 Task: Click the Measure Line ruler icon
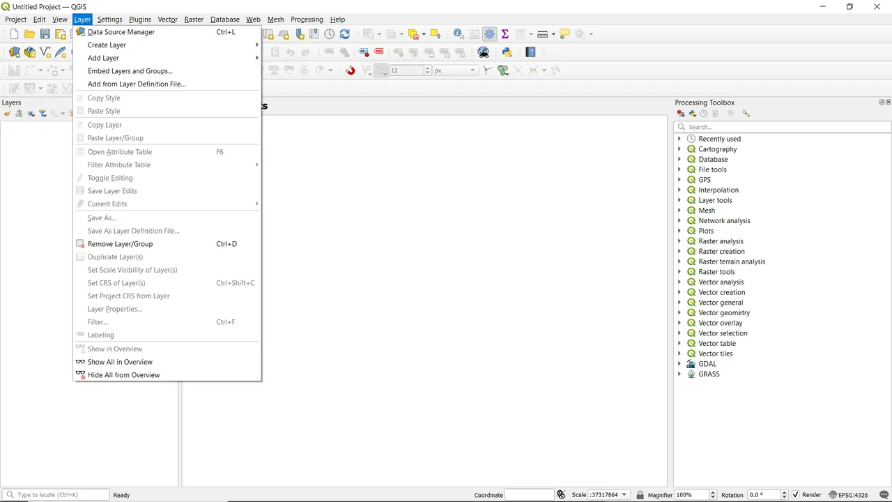[542, 34]
